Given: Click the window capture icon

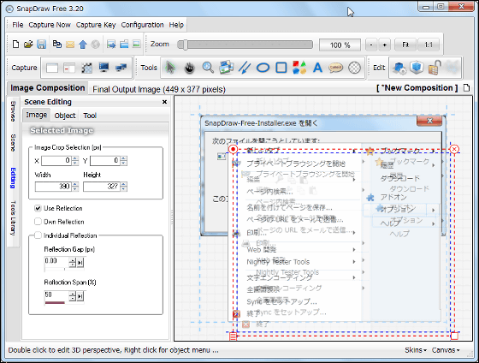Looking at the screenshot, I should click(x=52, y=68).
